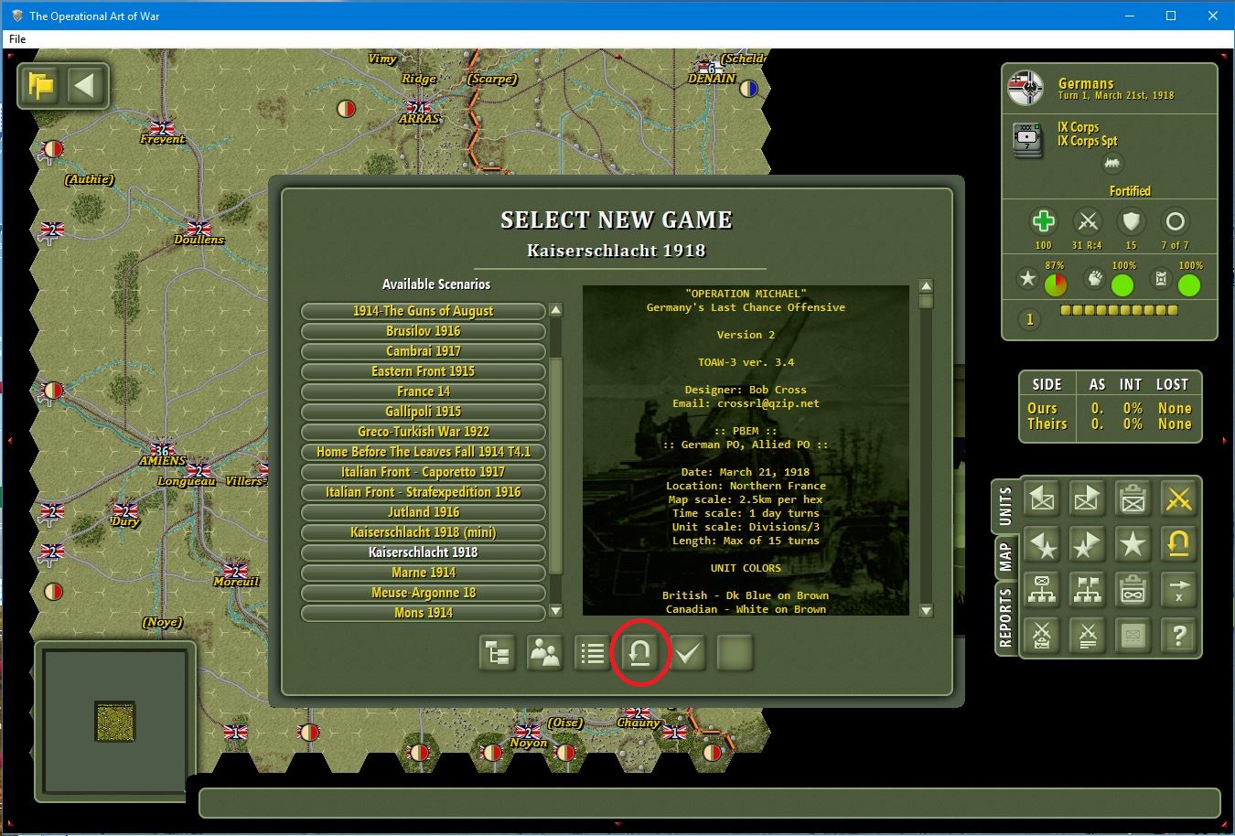The image size is (1235, 836).
Task: Open the File menu
Action: tap(17, 39)
